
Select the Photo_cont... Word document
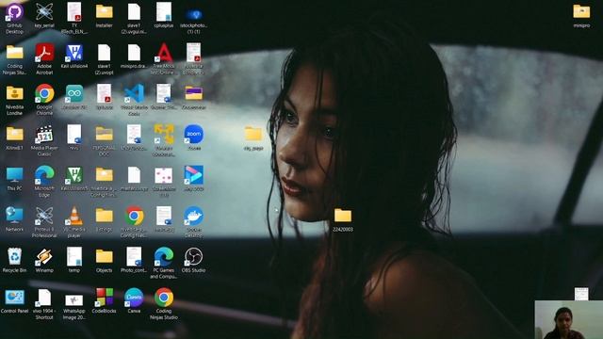pyautogui.click(x=134, y=256)
